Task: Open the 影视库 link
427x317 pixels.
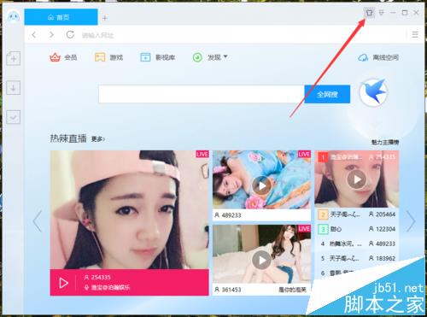Action: click(x=165, y=57)
